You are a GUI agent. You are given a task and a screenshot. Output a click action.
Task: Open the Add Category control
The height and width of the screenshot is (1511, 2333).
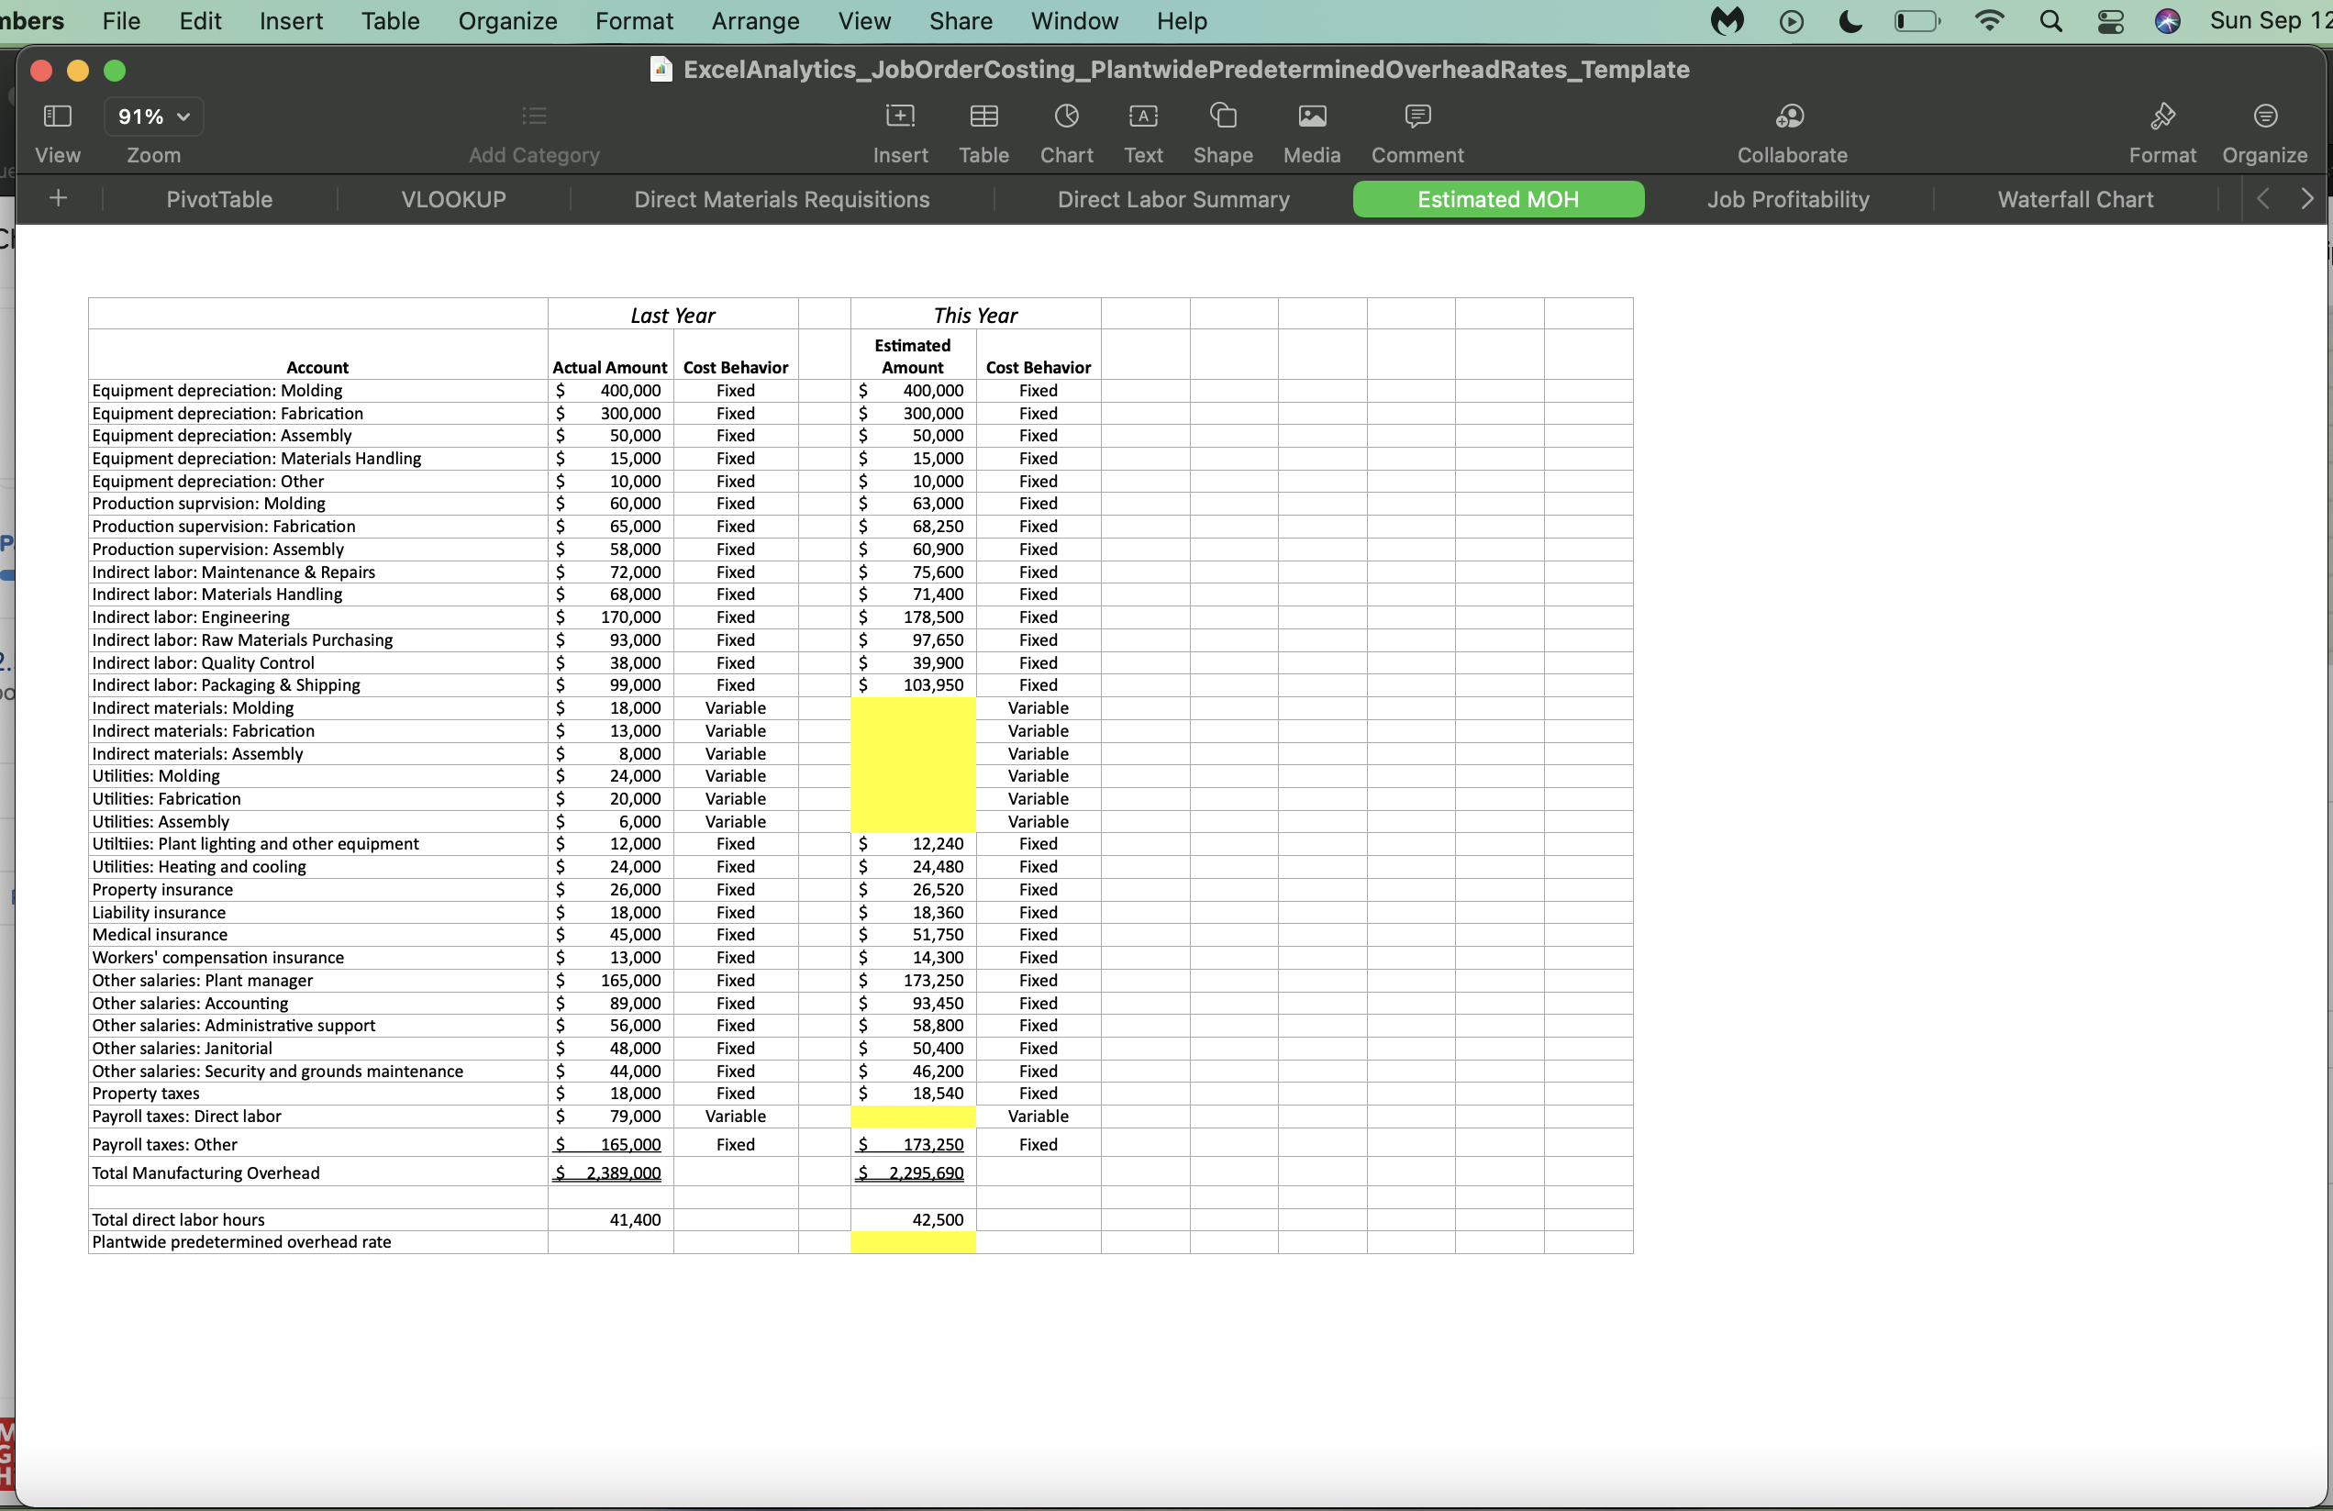coord(533,132)
